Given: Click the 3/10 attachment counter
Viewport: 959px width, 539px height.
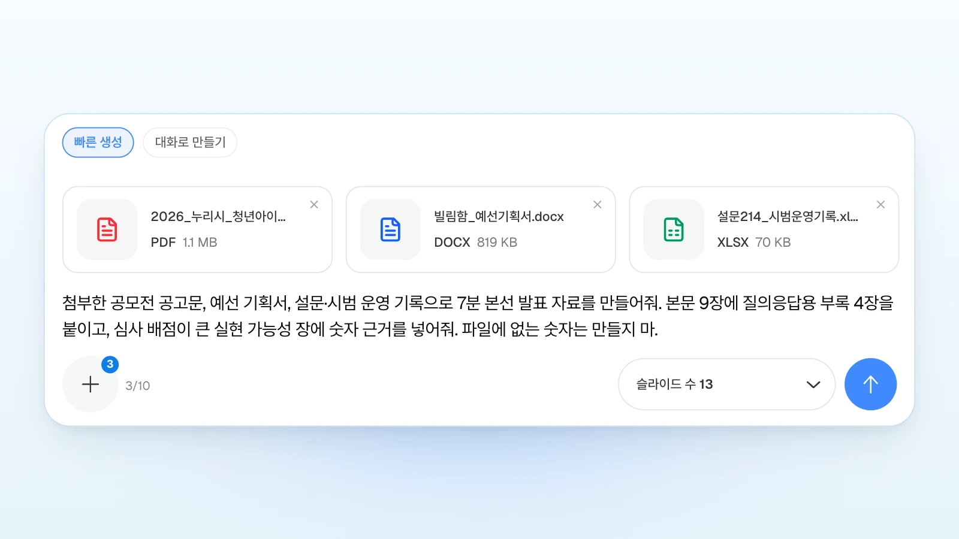Looking at the screenshot, I should click(138, 386).
